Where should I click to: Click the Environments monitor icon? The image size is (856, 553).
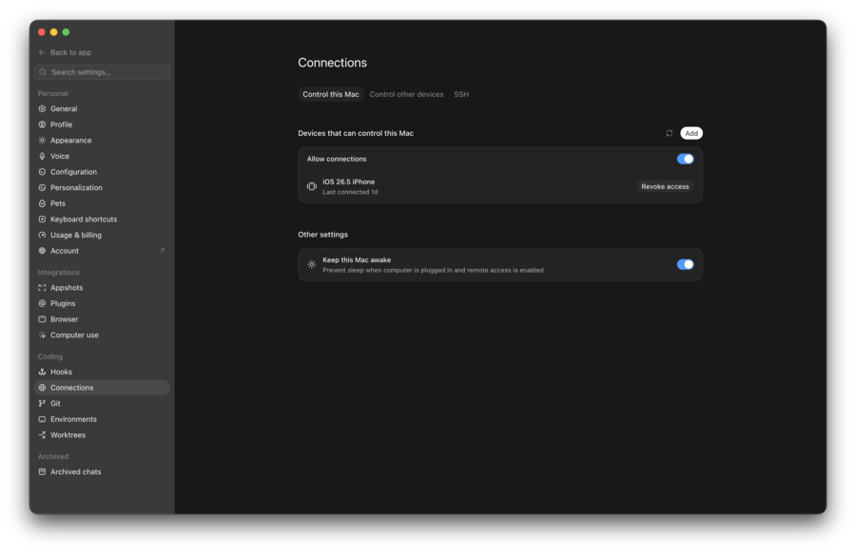42,419
